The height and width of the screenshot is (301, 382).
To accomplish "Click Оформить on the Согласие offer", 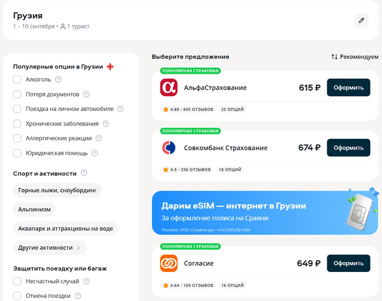I will (348, 263).
